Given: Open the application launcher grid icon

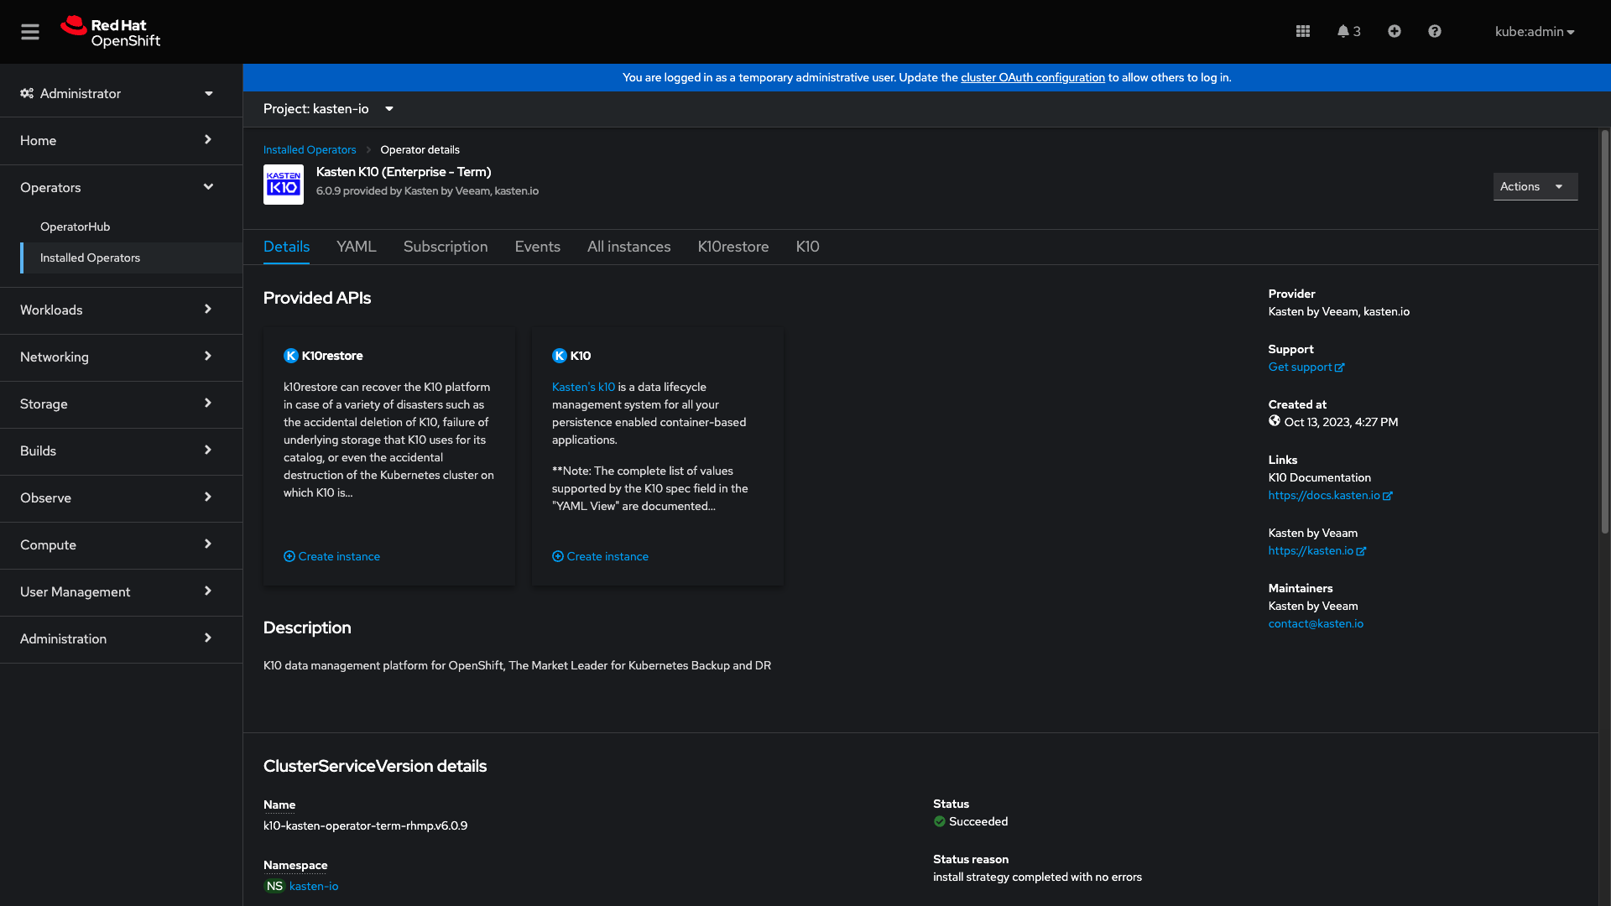Looking at the screenshot, I should [x=1302, y=31].
